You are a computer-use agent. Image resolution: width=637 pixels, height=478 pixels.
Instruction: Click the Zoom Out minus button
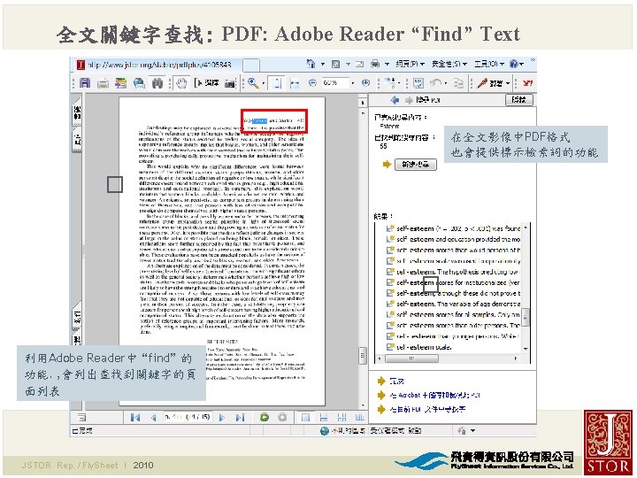(x=312, y=83)
